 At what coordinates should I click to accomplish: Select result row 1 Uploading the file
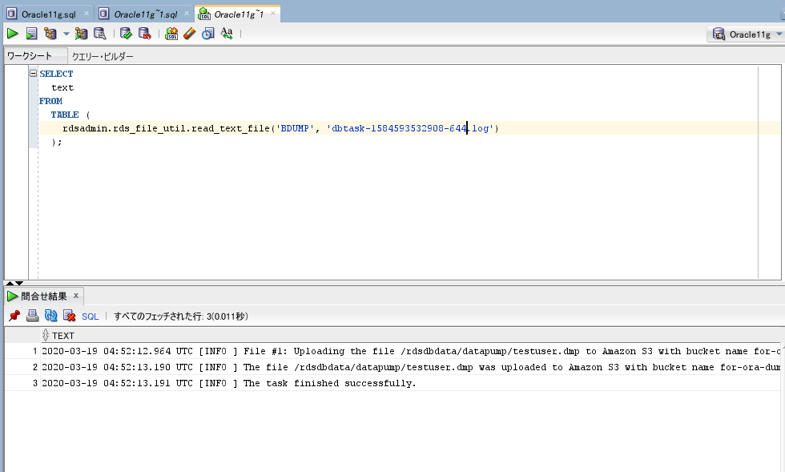pyautogui.click(x=410, y=351)
